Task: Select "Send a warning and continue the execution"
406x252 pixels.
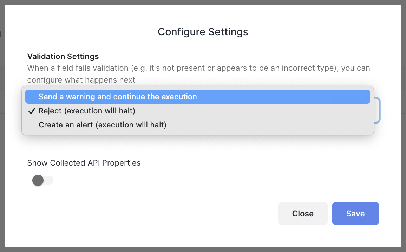Action: tap(118, 97)
